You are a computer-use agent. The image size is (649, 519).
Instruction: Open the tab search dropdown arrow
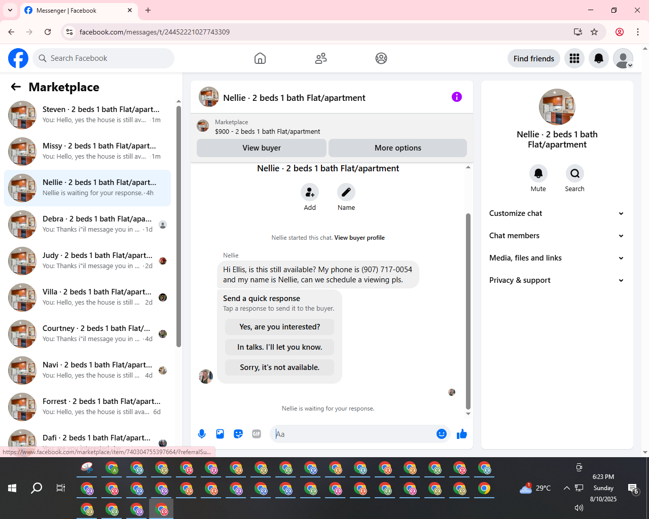[x=10, y=10]
